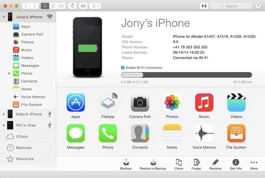Click the Quick Look eye icon

tap(83, 6)
